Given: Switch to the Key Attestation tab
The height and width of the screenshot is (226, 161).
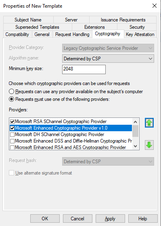Looking at the screenshot, I should click(x=140, y=34).
